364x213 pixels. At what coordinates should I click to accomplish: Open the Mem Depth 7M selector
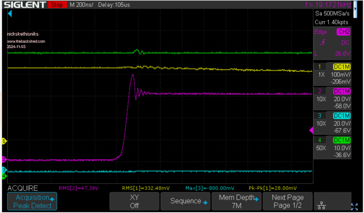[x=236, y=201]
